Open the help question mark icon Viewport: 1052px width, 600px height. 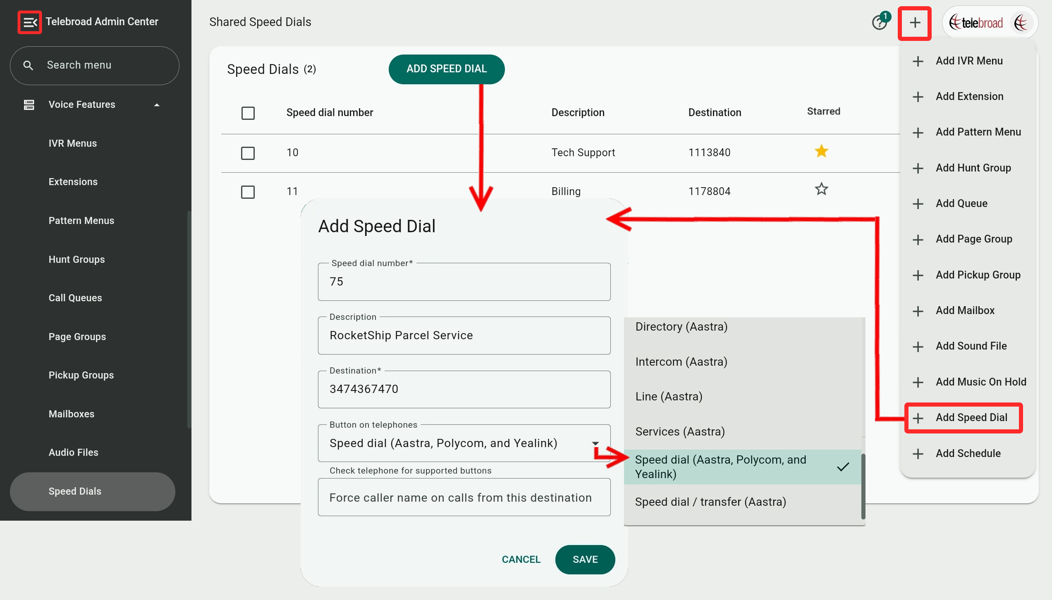[x=879, y=23]
